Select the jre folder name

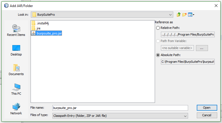pyautogui.click(x=38, y=28)
